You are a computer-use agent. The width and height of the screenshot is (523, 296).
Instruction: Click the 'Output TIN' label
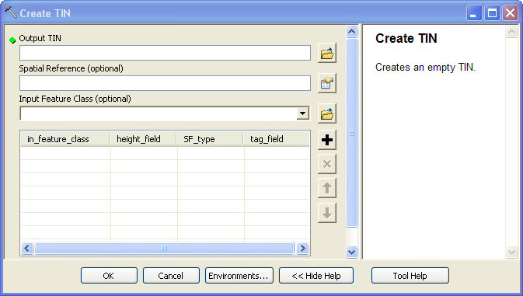pyautogui.click(x=40, y=38)
